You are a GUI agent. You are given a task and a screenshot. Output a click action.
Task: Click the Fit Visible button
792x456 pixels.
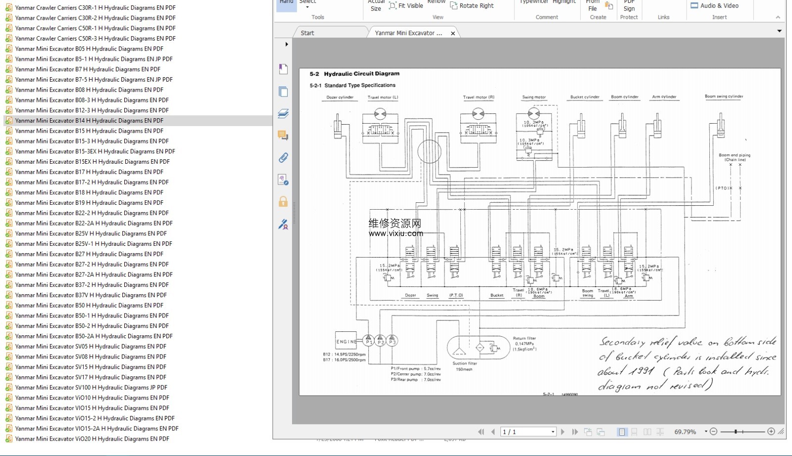click(x=406, y=6)
